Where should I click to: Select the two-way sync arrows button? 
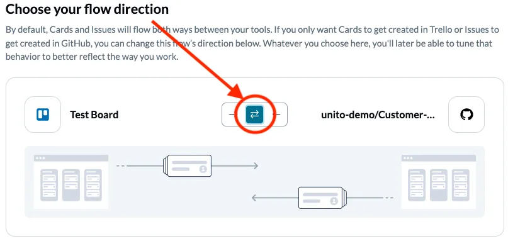(255, 115)
